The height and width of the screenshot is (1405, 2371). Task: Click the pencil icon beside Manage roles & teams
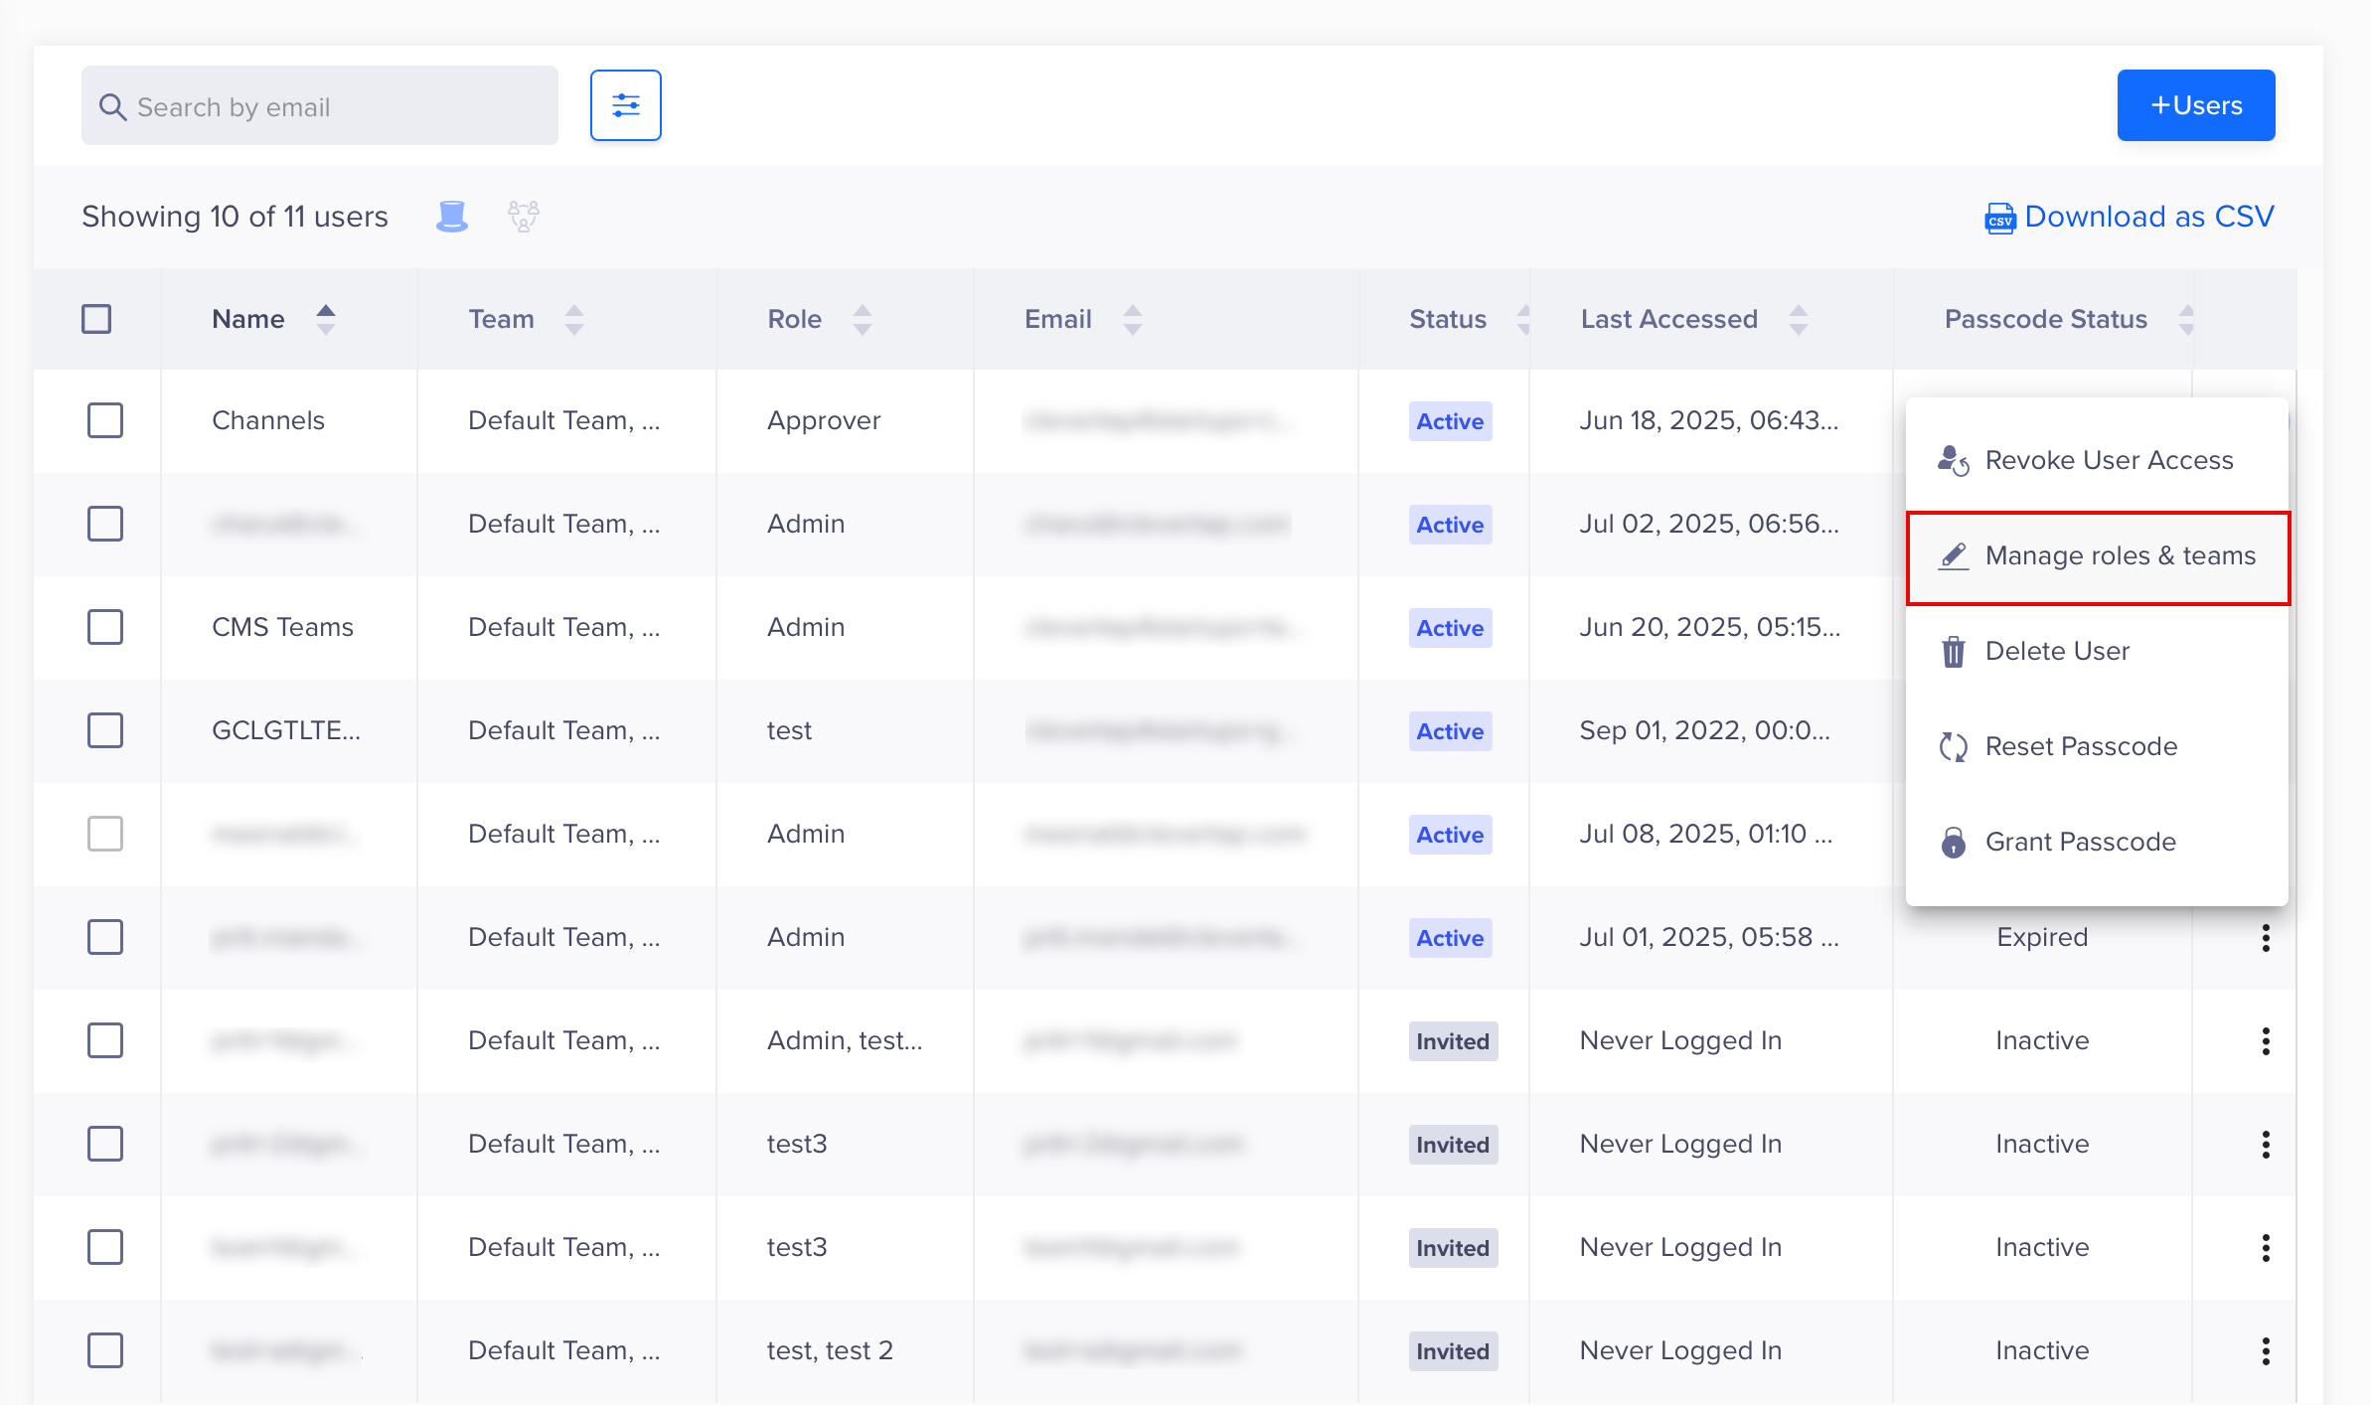1954,556
